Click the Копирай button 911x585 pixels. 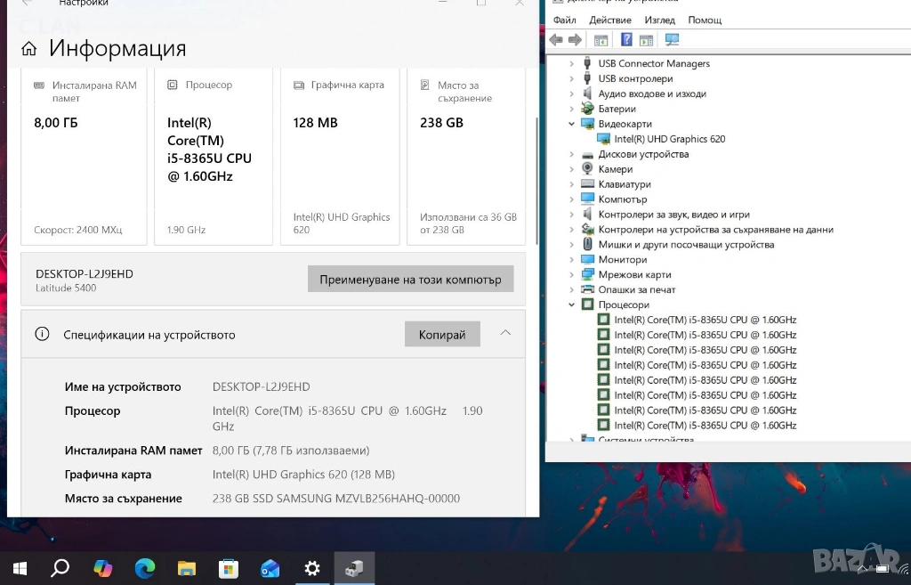tap(442, 335)
